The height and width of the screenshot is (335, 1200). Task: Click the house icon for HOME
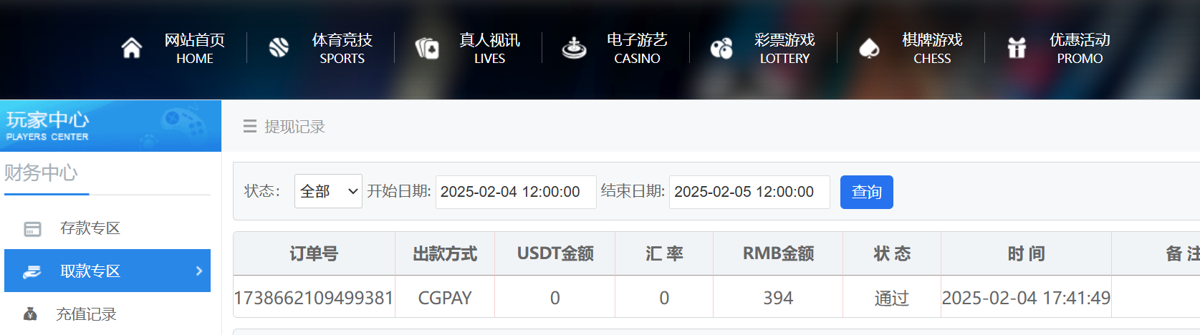click(132, 48)
